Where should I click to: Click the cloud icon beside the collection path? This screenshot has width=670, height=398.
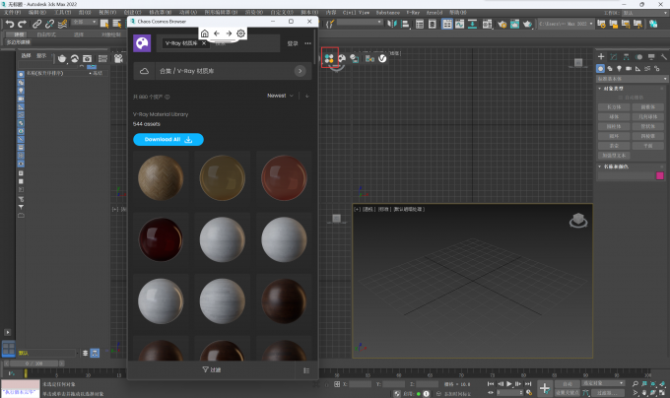click(x=145, y=71)
